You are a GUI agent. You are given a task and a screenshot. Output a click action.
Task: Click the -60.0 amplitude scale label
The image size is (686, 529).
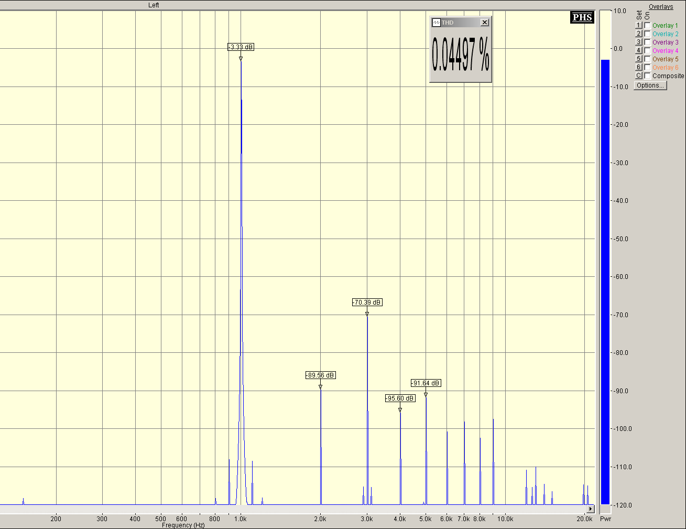tap(622, 277)
